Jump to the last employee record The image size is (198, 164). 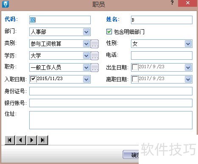pyautogui.click(x=43, y=140)
